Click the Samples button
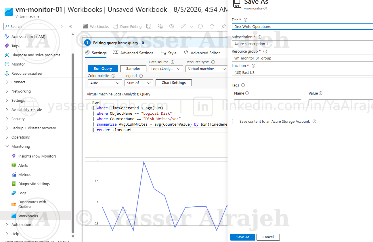The image size is (373, 242). 133,69
